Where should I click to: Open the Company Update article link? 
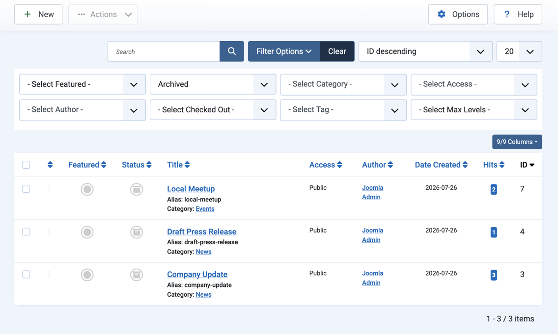[x=197, y=274]
